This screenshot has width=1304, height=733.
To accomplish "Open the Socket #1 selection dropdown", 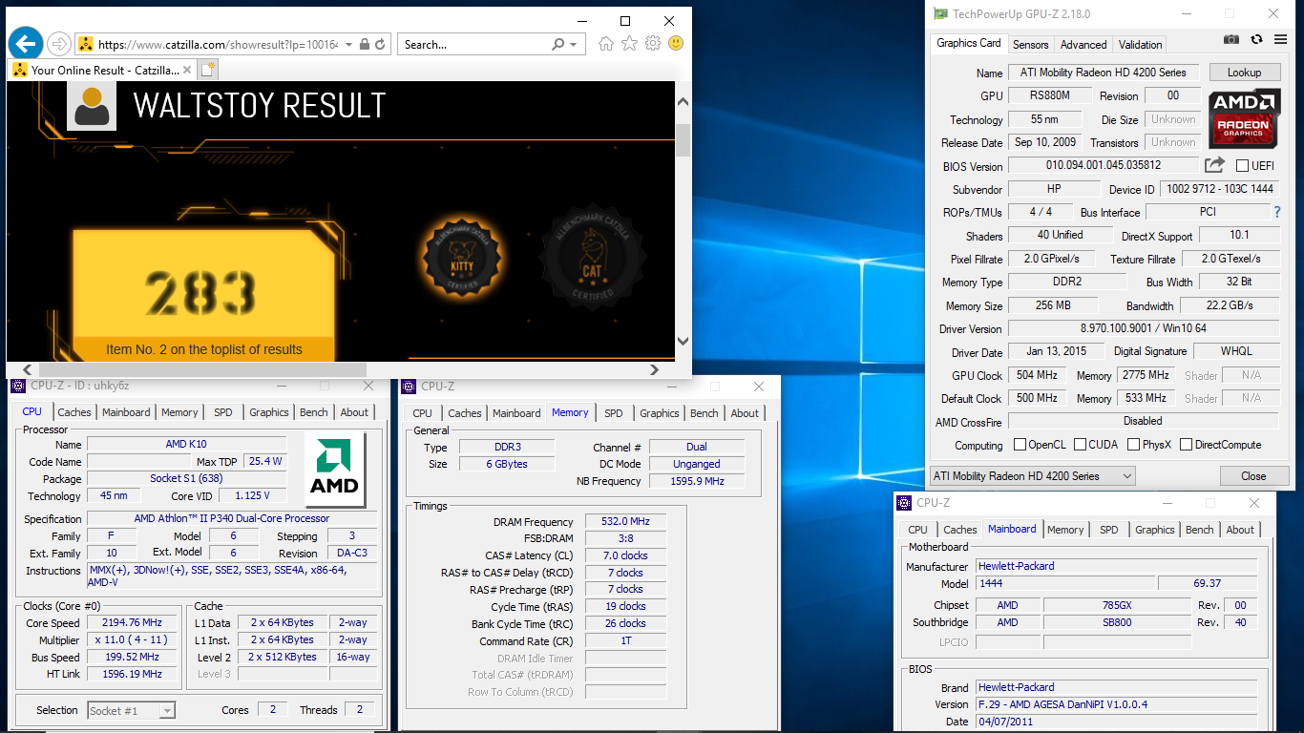I will (167, 710).
